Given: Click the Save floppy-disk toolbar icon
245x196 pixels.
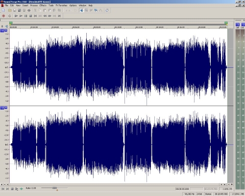Looking at the screenshot, I should [x=15, y=10].
